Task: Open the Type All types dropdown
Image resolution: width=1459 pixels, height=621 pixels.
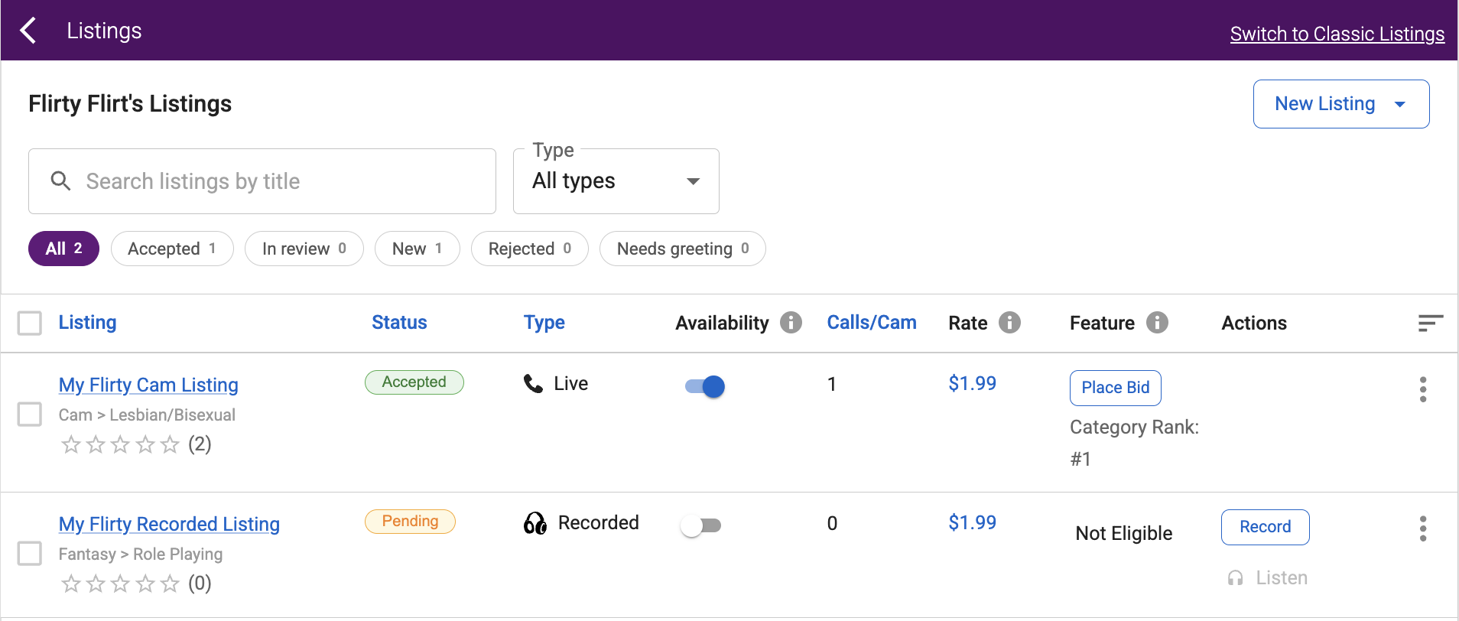Action: (616, 181)
